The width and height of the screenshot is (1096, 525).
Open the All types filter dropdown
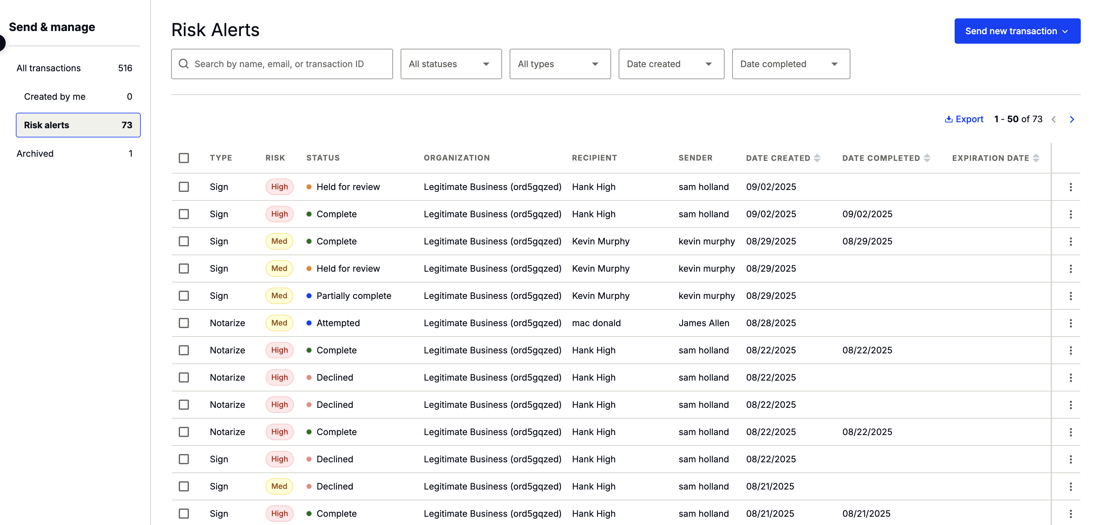tap(560, 64)
